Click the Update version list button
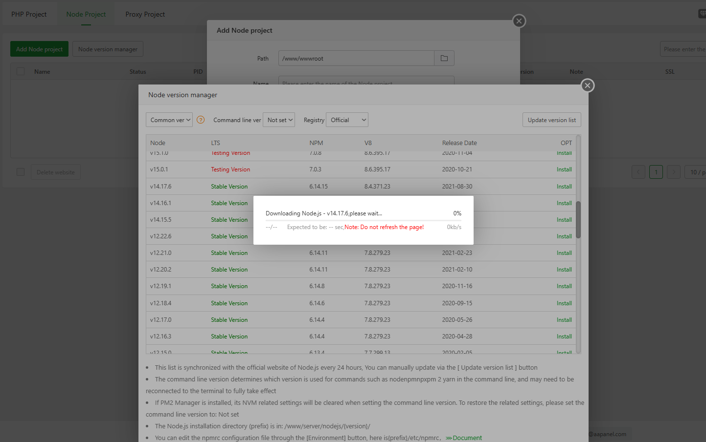The image size is (706, 442). 552,120
